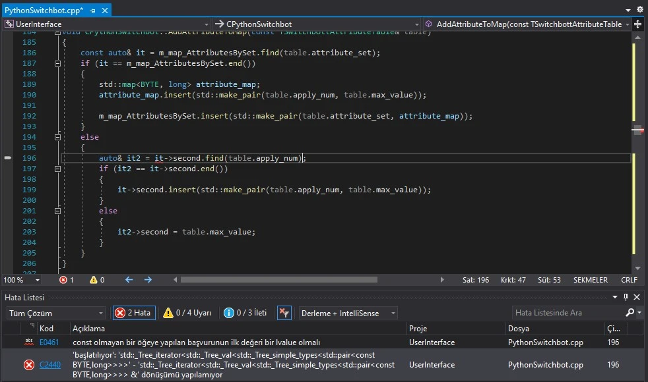Open error code E0461 link

point(49,342)
